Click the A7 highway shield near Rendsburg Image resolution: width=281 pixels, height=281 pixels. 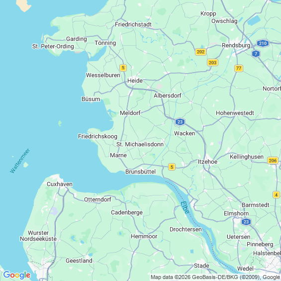pyautogui.click(x=256, y=54)
